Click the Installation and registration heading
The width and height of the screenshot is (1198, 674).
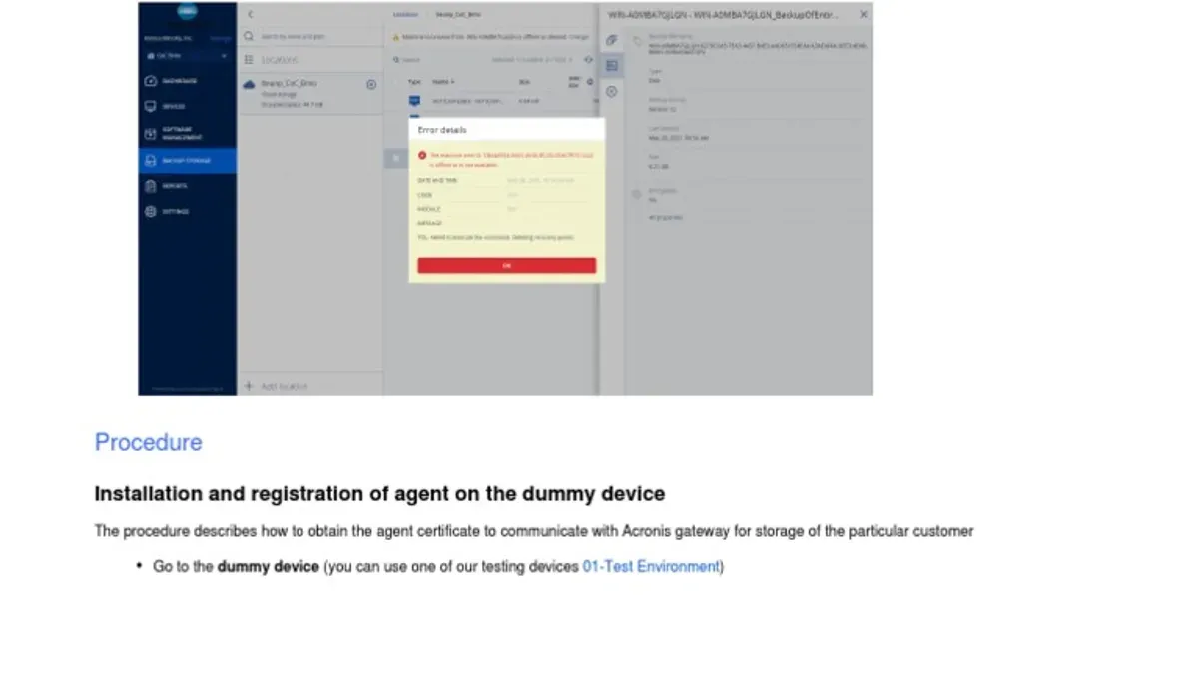tap(379, 494)
